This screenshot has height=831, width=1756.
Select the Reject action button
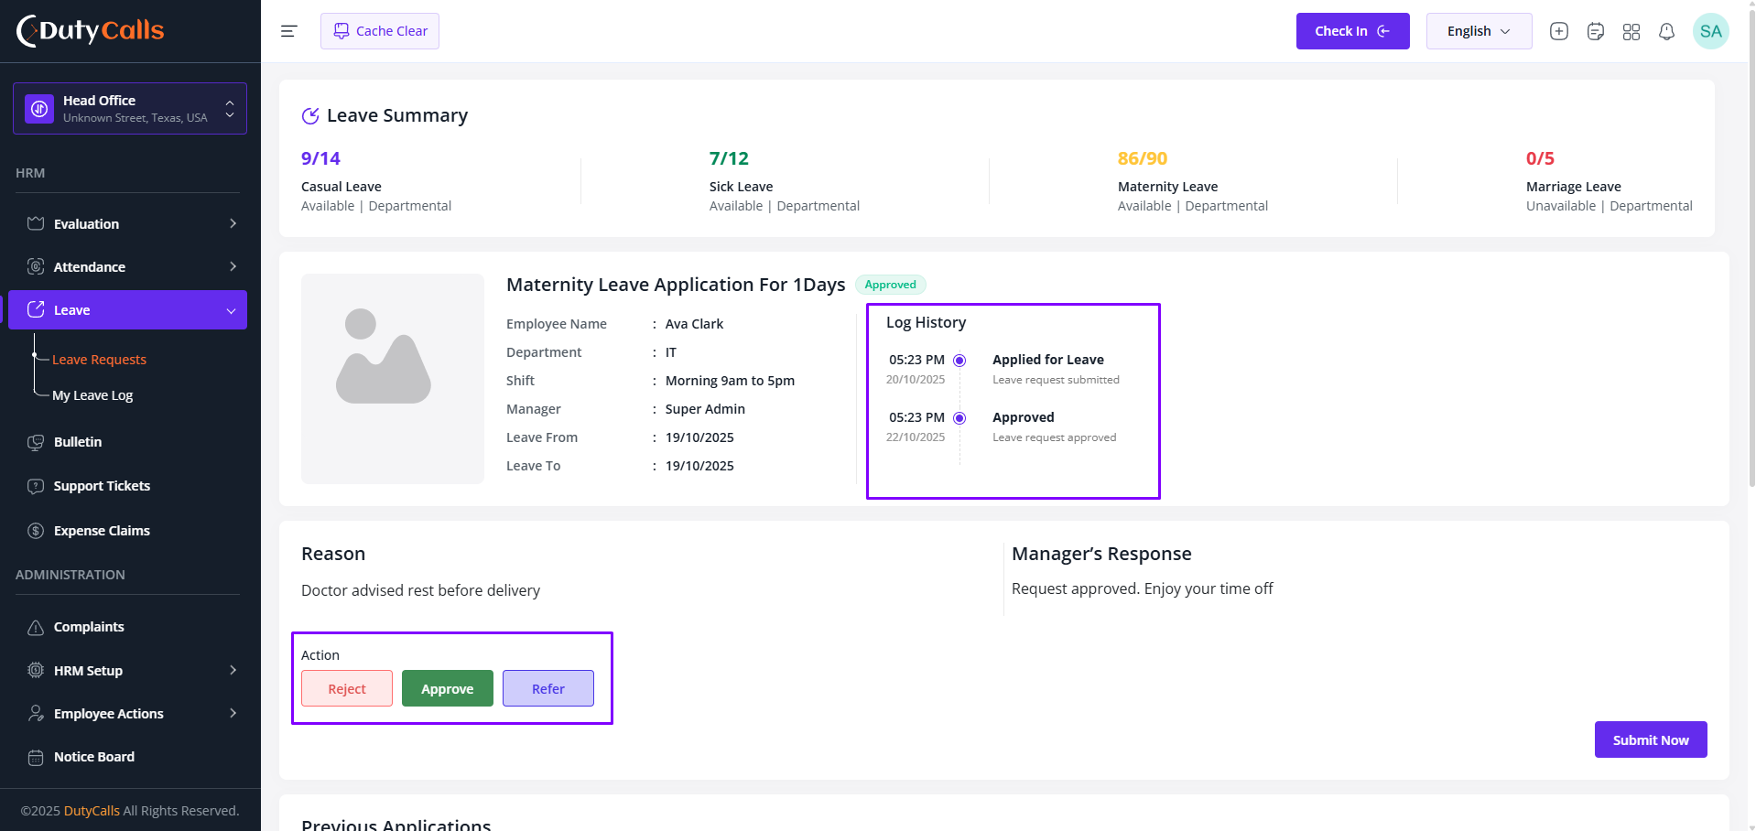click(347, 688)
